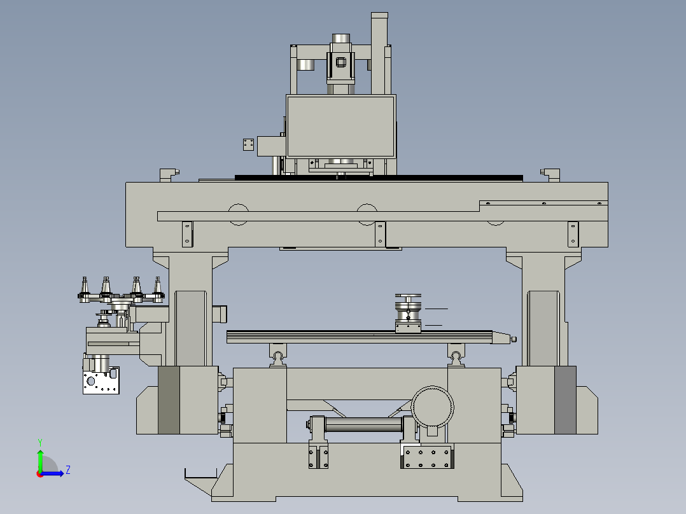Image resolution: width=686 pixels, height=514 pixels.
Task: Pick the spindle motor at the top center
Action: pos(340,64)
